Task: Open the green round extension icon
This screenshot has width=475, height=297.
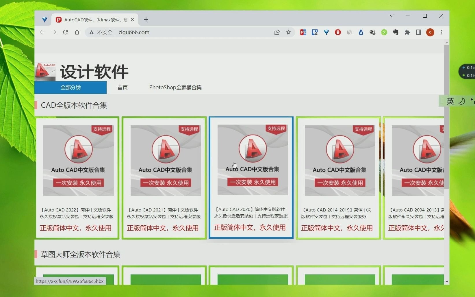Action: click(x=384, y=32)
